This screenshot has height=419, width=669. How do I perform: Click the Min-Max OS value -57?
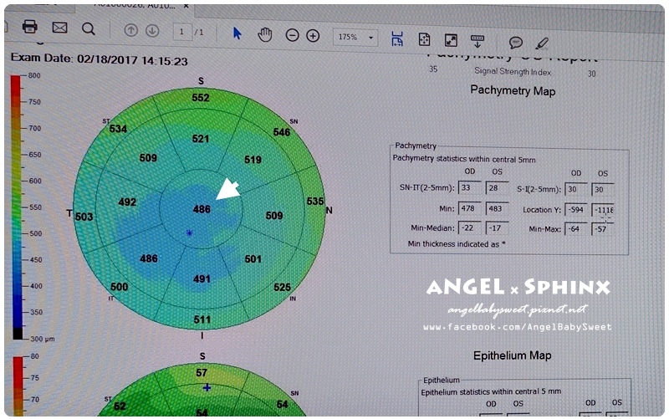pyautogui.click(x=602, y=229)
